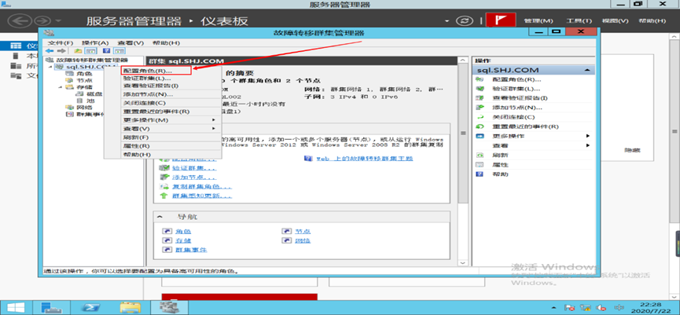The image size is (680, 315).
Task: Click 刷新 icon in the 操作 pane
Action: coord(480,155)
